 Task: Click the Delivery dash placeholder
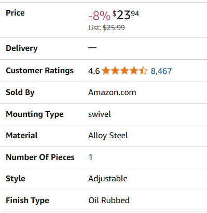pyautogui.click(x=92, y=48)
